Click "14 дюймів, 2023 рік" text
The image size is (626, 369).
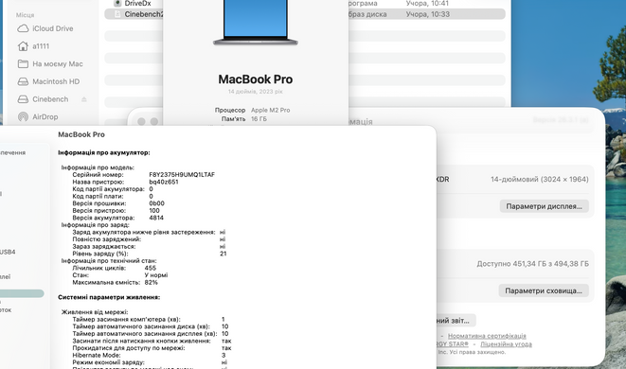[x=256, y=92]
